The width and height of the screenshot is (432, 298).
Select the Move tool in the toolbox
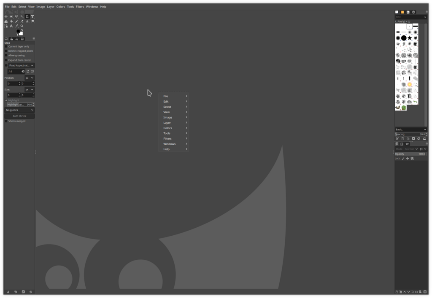point(6,16)
